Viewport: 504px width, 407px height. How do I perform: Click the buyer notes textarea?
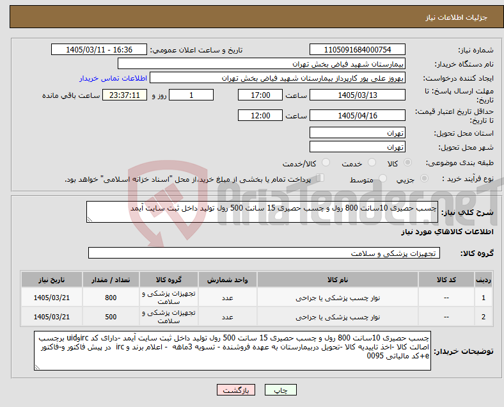click(x=232, y=351)
